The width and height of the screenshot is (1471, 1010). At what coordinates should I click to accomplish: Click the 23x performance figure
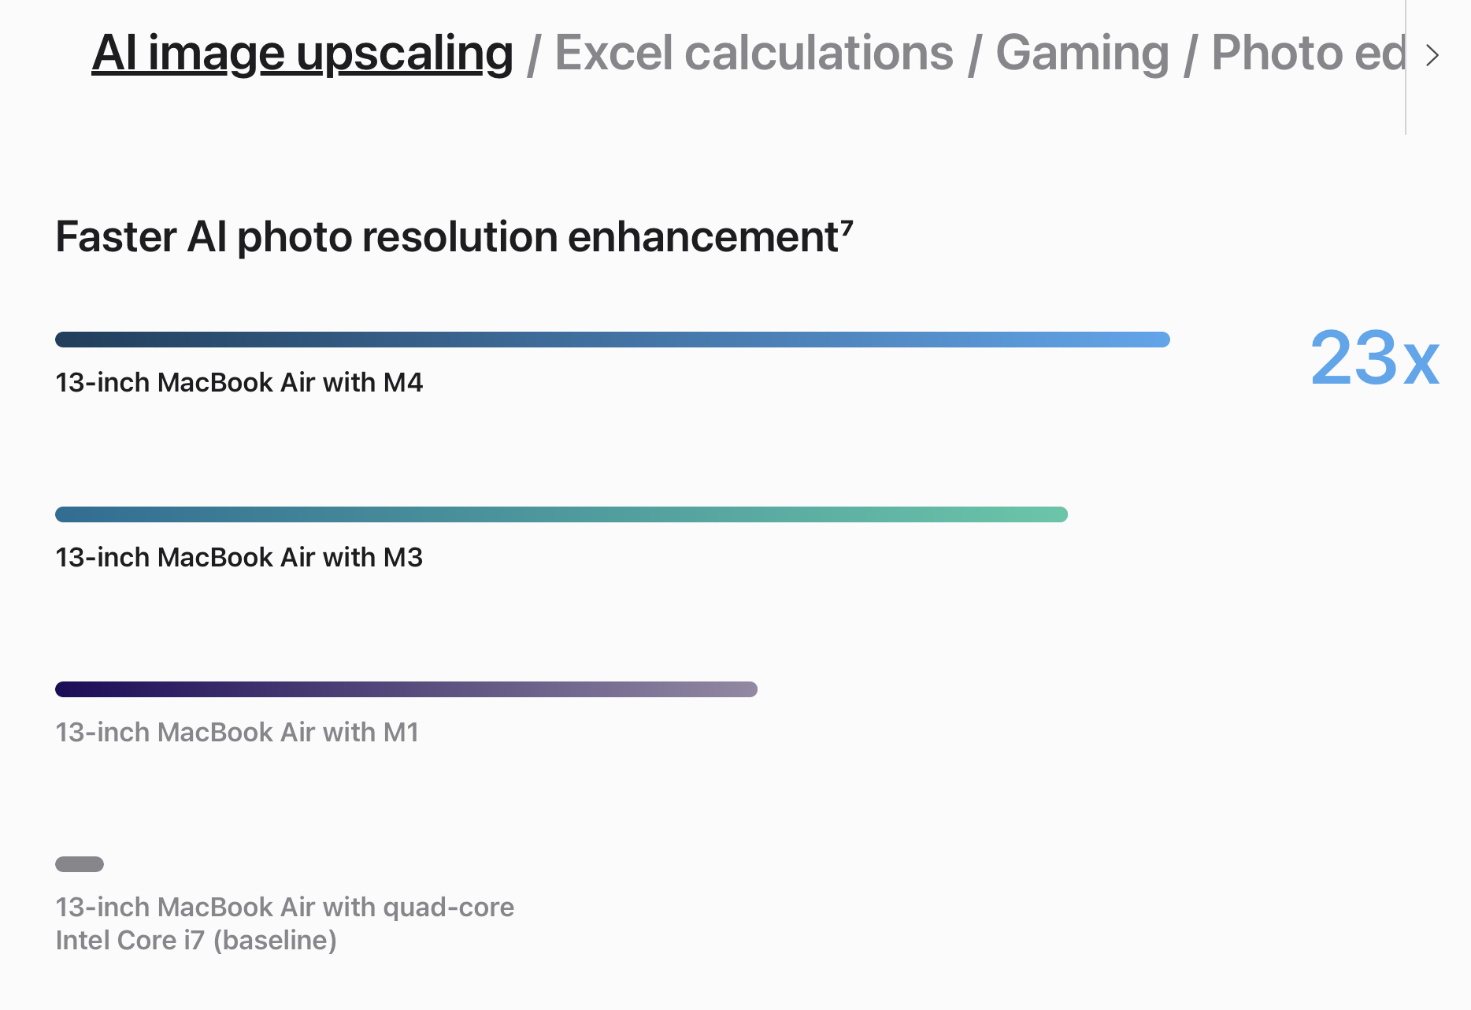pyautogui.click(x=1375, y=358)
